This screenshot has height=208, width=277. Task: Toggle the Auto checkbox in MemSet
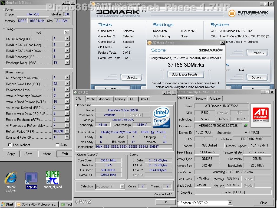pos(57,145)
